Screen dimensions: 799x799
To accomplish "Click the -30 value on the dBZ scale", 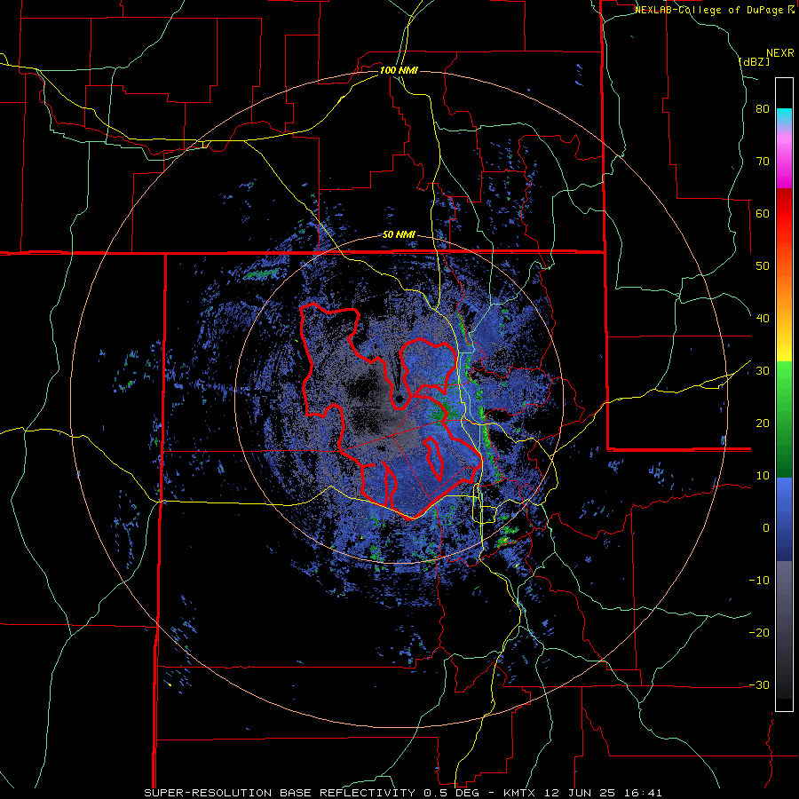I will [759, 684].
